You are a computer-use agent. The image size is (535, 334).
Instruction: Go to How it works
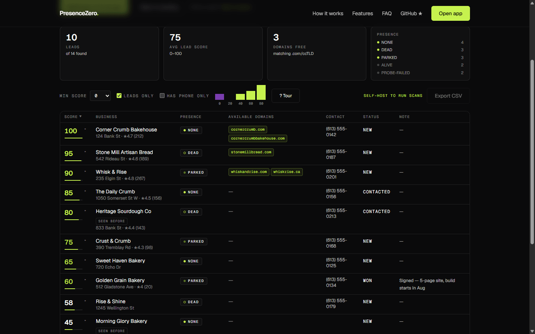point(328,13)
